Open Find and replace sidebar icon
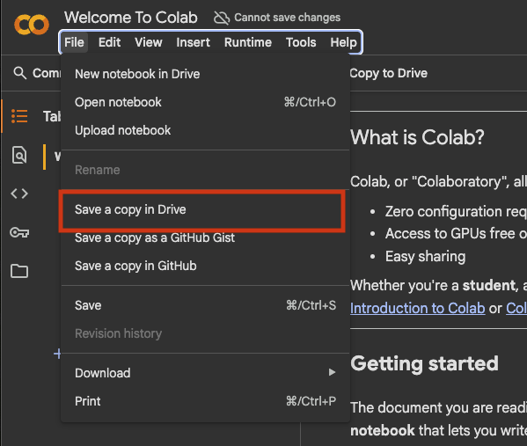Viewport: 527px width, 446px height. click(x=19, y=155)
